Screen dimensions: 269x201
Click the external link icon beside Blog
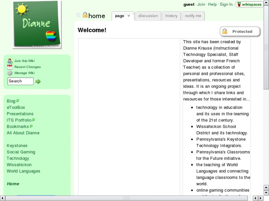(x=17, y=101)
